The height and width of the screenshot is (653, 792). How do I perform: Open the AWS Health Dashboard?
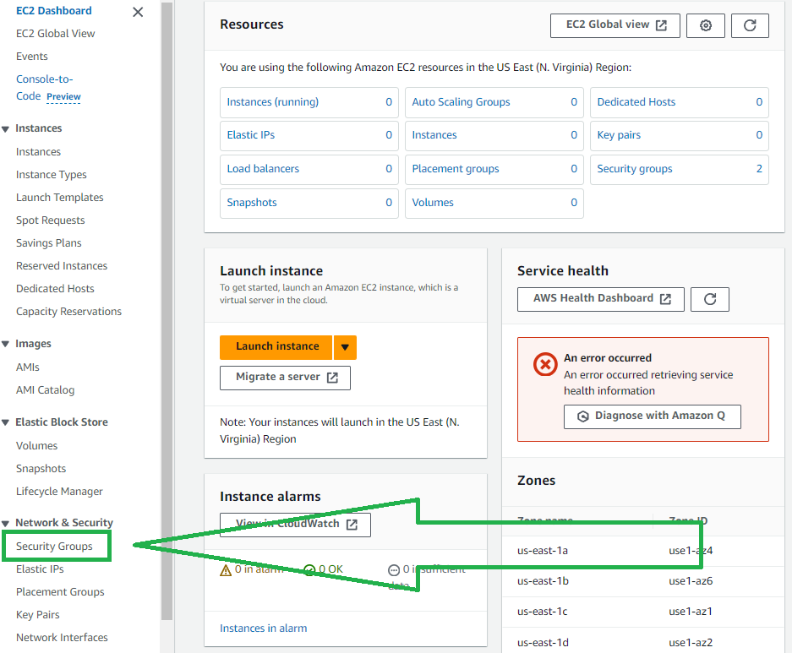point(601,299)
